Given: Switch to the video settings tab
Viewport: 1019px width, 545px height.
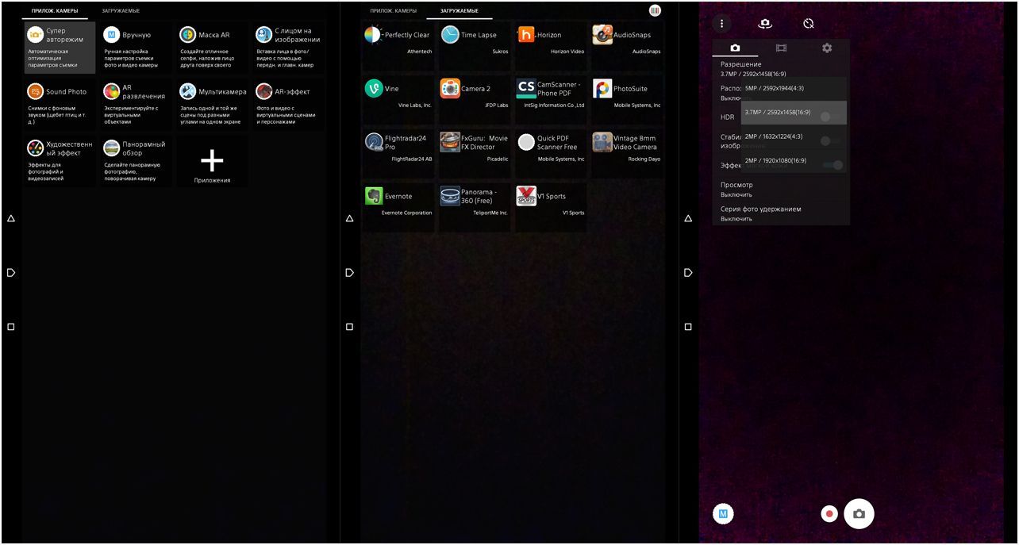Looking at the screenshot, I should [781, 48].
